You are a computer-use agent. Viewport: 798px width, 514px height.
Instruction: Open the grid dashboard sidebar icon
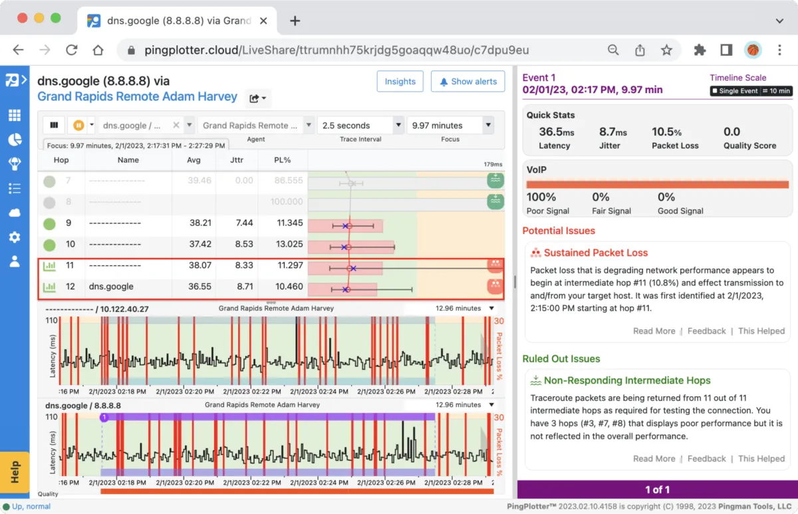[15, 116]
